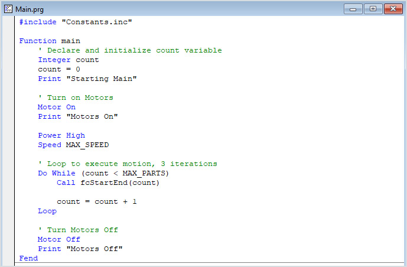Viewport: 407px width, 267px height.
Task: Maximize the Main.prg editor window
Action: point(373,9)
